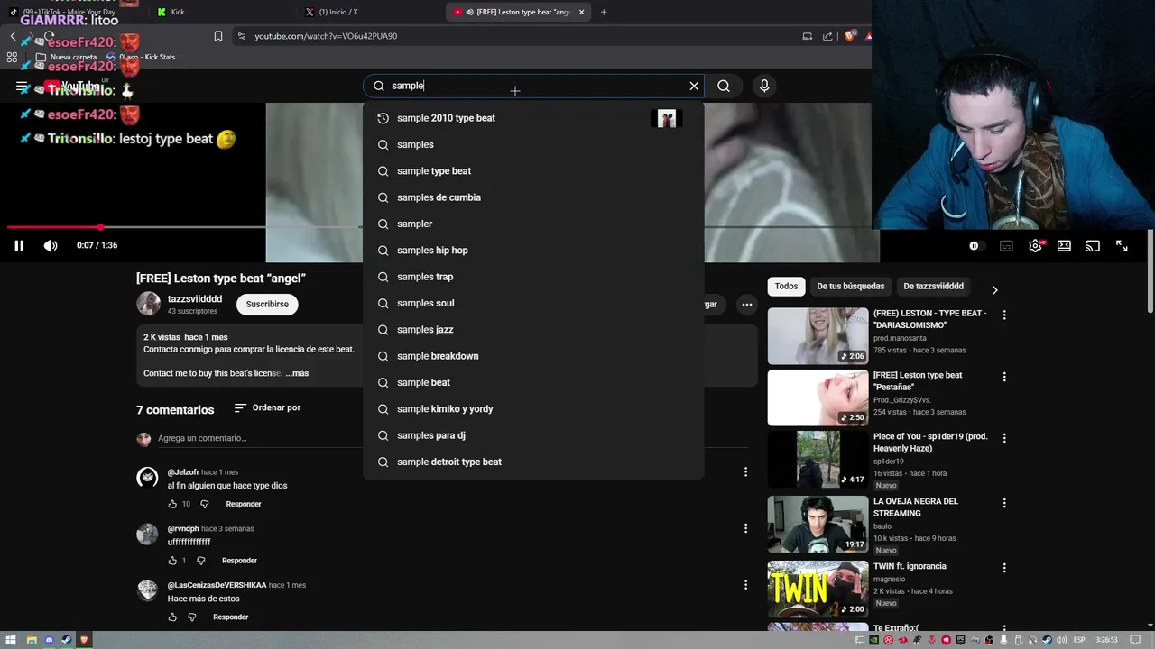Start voice search with the microphone icon
The width and height of the screenshot is (1155, 649).
click(x=764, y=86)
